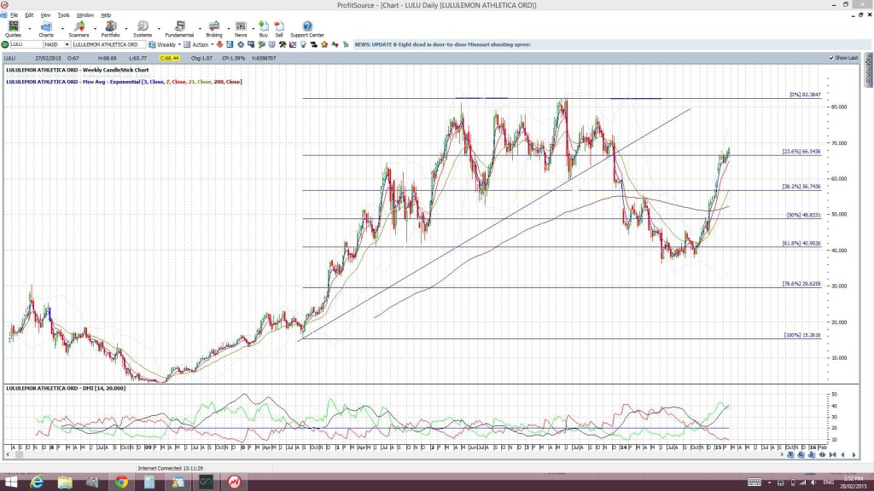Open the Portfolio module

(110, 29)
